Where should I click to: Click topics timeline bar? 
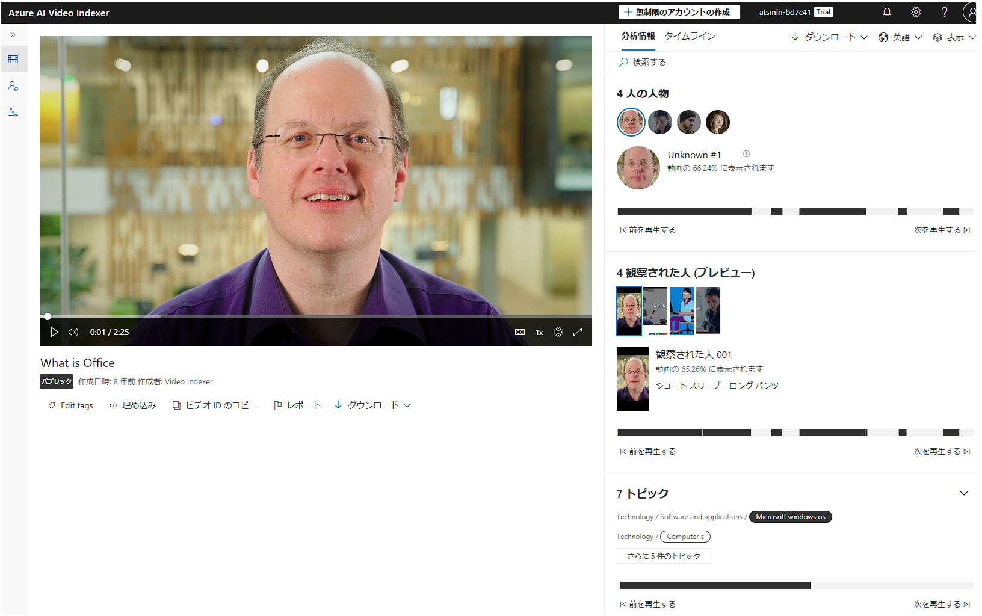[795, 585]
